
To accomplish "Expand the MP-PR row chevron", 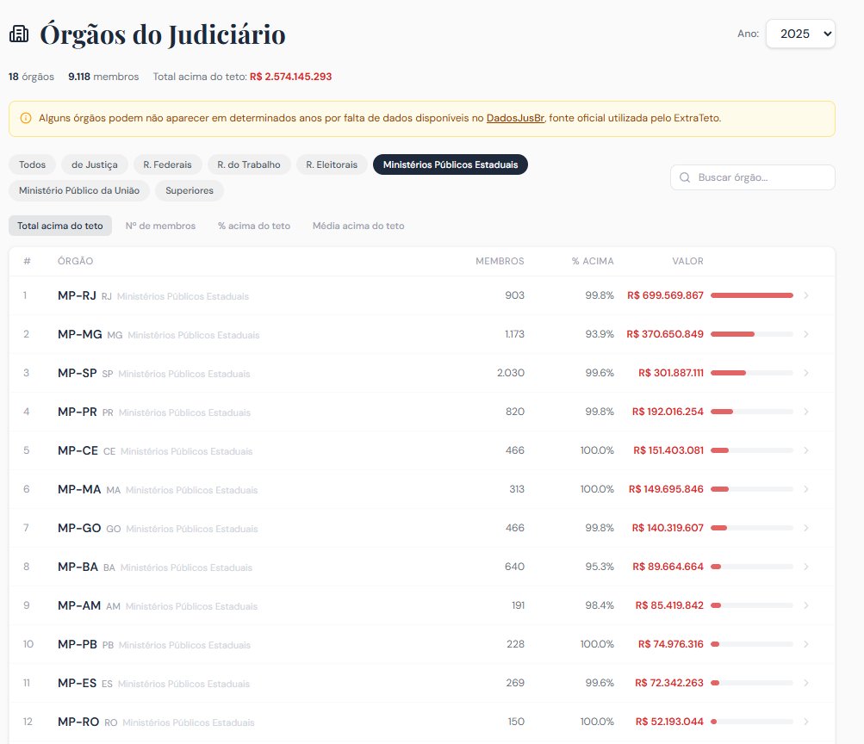I will pyautogui.click(x=806, y=412).
